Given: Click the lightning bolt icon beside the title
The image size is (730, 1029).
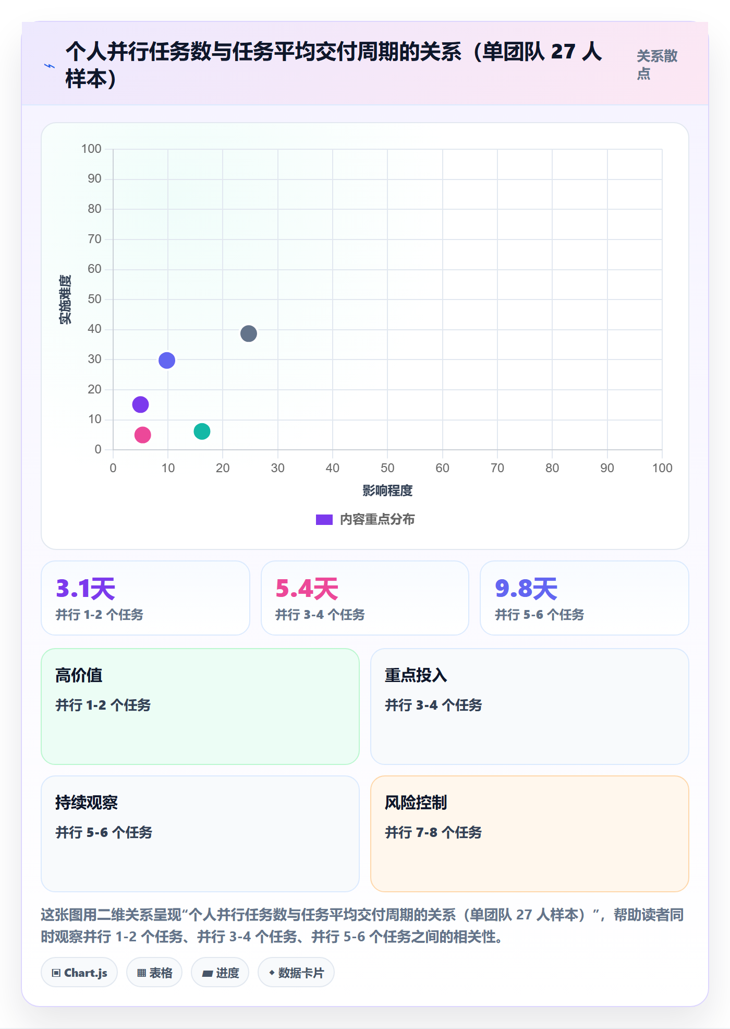Looking at the screenshot, I should tap(50, 66).
